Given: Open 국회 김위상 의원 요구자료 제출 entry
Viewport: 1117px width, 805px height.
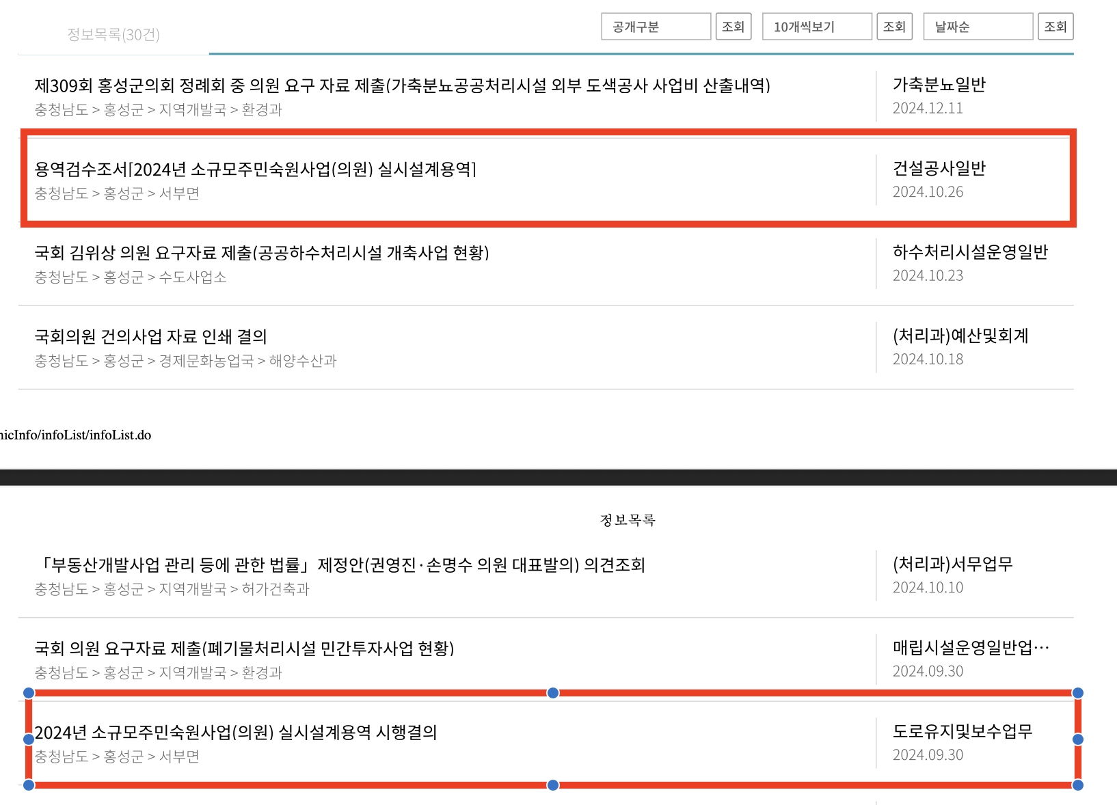Looking at the screenshot, I should (262, 253).
